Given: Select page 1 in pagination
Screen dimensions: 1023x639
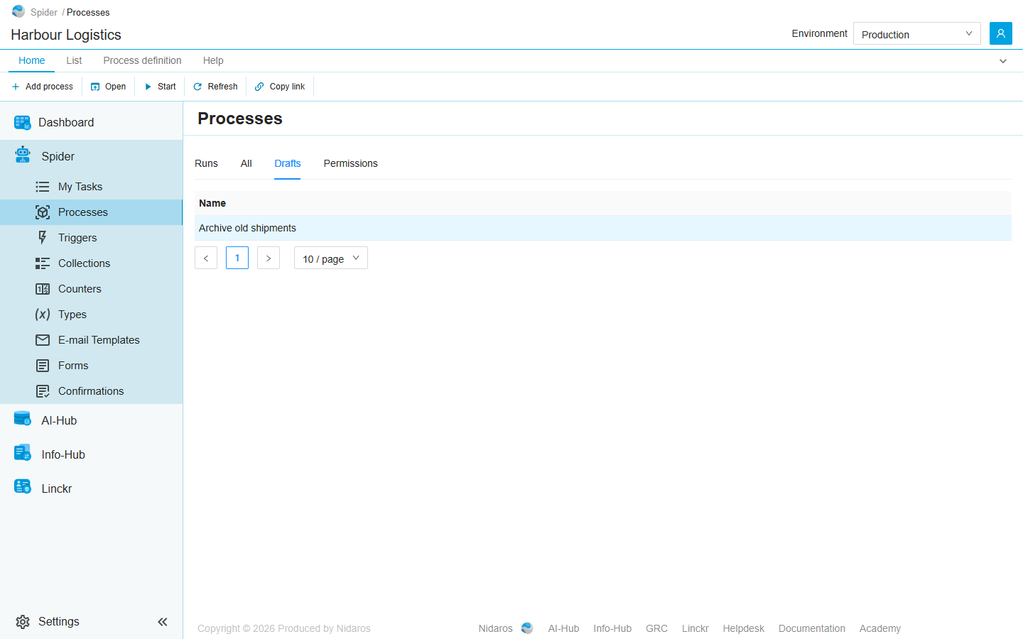Looking at the screenshot, I should (237, 258).
